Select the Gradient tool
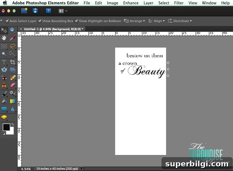 point(13,101)
